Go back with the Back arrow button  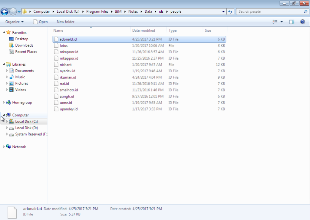5,11
